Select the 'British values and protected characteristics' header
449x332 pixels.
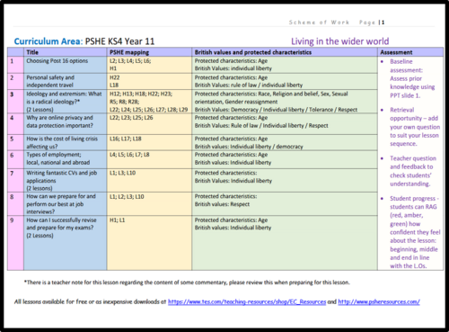pos(253,52)
